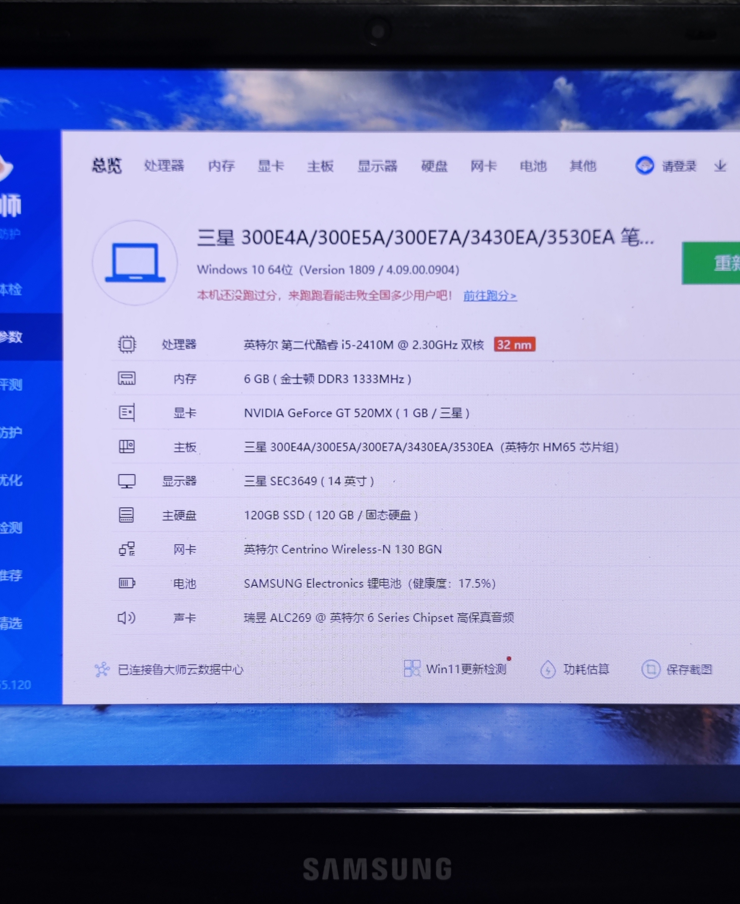
Task: Click the Windows 10 64位 version text
Action: point(328,270)
